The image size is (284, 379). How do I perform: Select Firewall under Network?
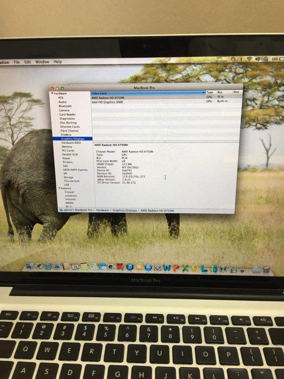click(x=69, y=192)
